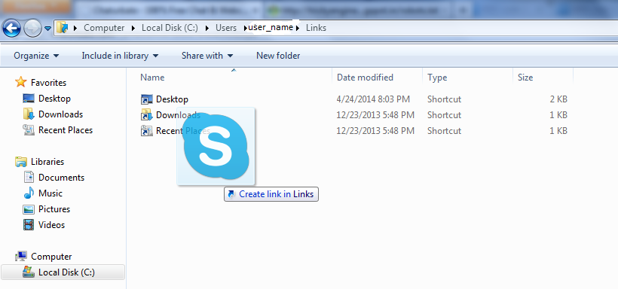Click the date 4/24/2014 8:03 PM
This screenshot has width=618, height=289.
(x=373, y=99)
